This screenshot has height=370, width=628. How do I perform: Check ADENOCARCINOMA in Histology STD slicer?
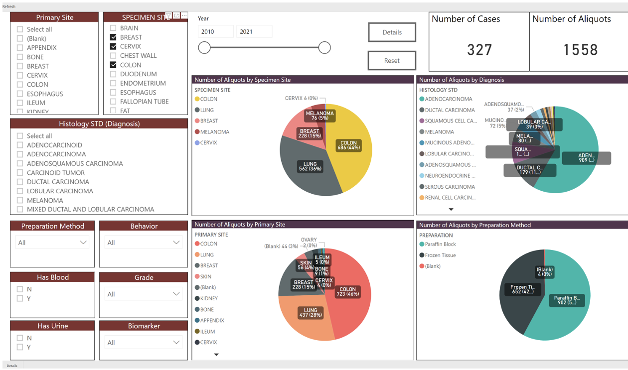pyautogui.click(x=20, y=154)
